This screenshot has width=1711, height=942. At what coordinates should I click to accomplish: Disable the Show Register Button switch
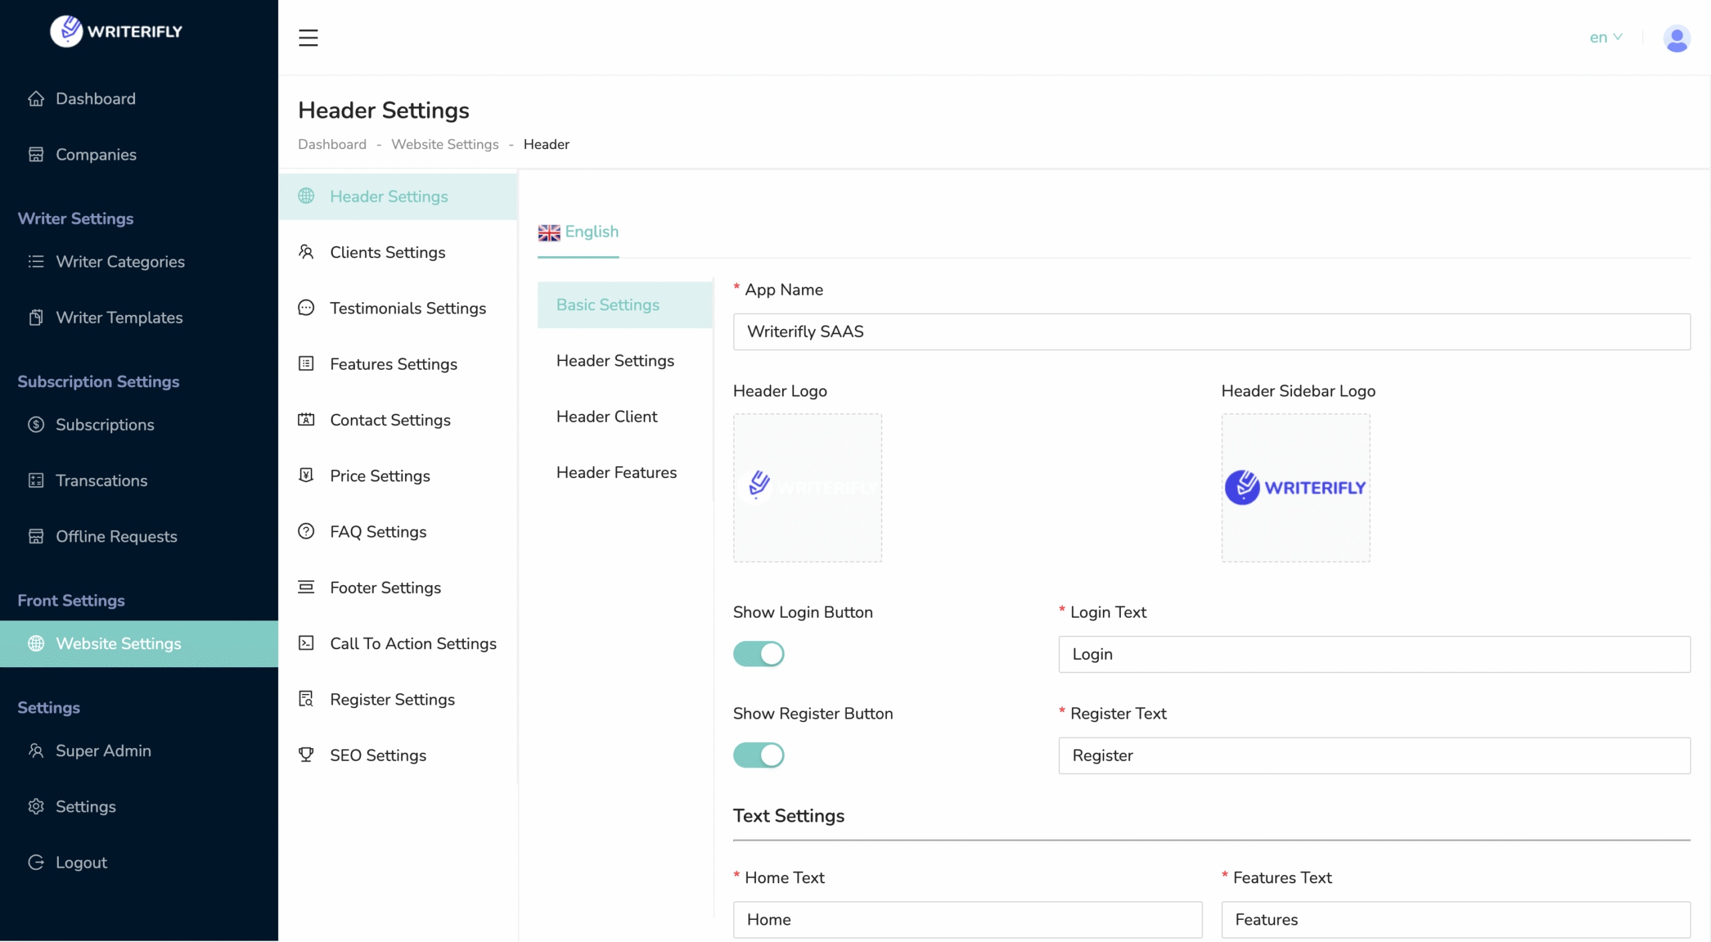(x=758, y=755)
